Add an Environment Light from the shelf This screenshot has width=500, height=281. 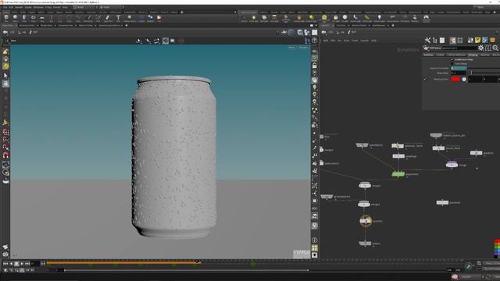(324, 18)
